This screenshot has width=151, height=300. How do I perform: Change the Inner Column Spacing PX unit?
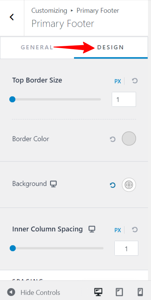click(118, 230)
